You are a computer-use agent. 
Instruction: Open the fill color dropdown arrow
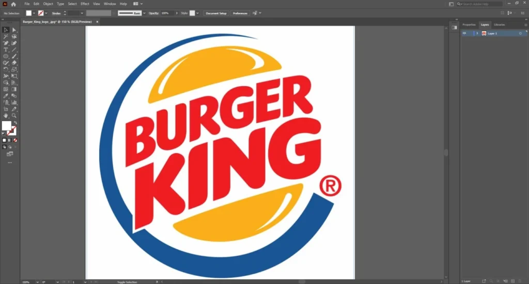click(x=34, y=13)
